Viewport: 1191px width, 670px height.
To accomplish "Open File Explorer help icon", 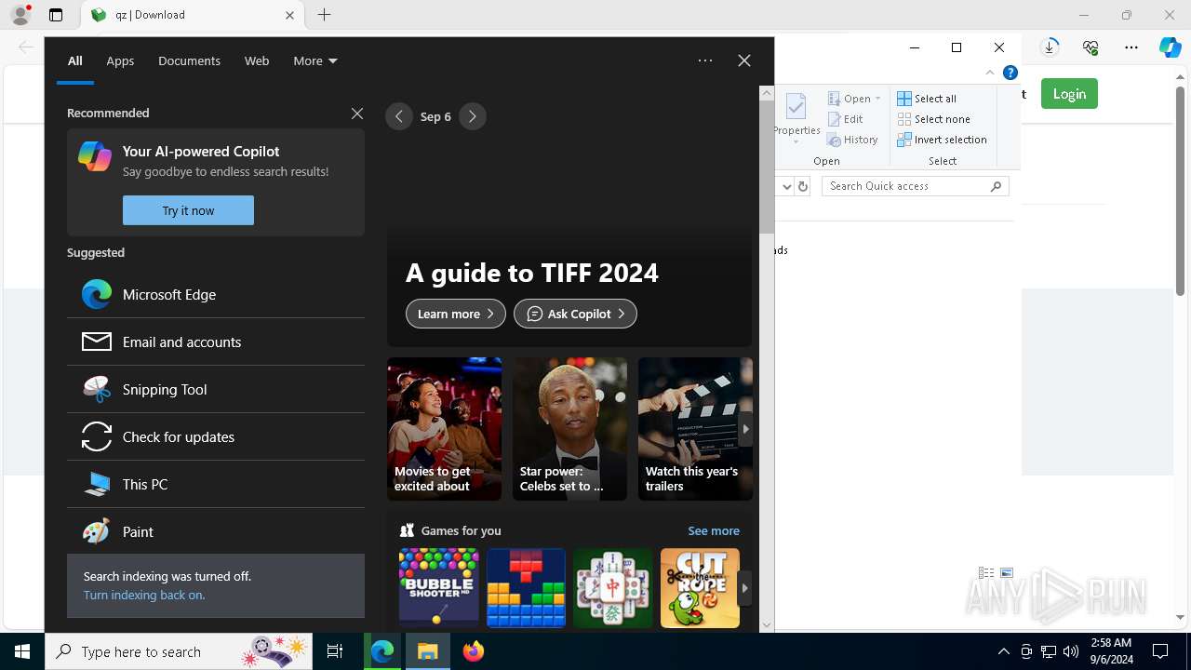I will point(1010,73).
